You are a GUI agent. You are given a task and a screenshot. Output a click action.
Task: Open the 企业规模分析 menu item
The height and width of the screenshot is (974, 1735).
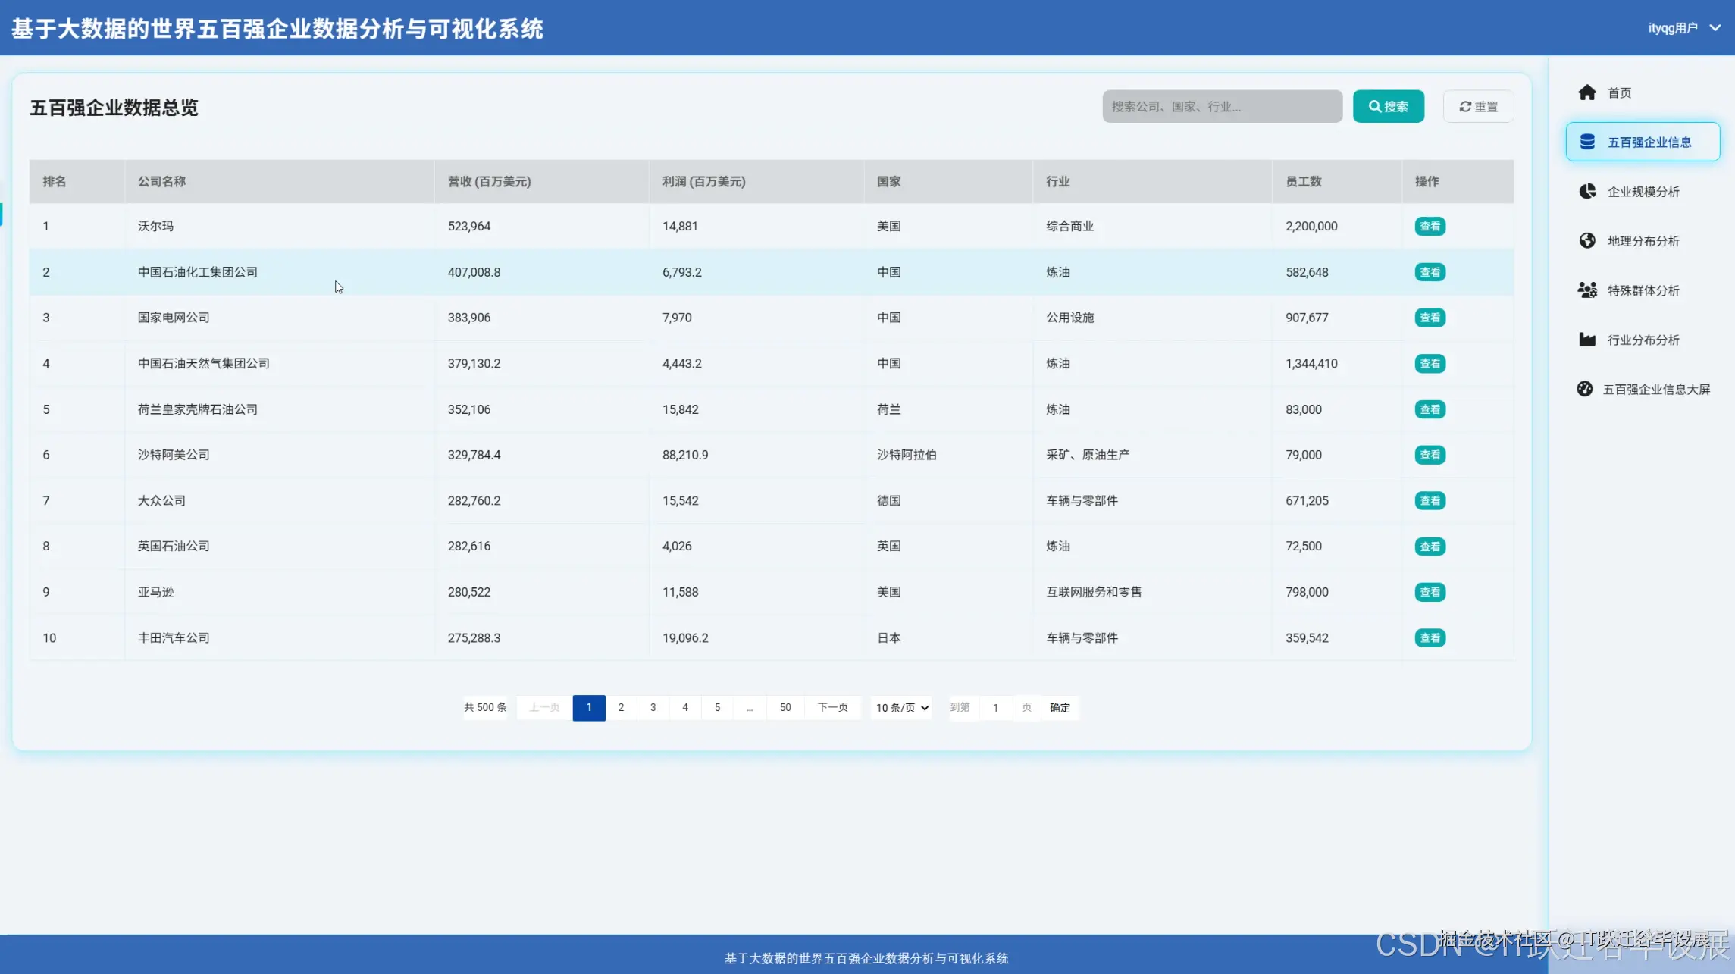tap(1643, 191)
